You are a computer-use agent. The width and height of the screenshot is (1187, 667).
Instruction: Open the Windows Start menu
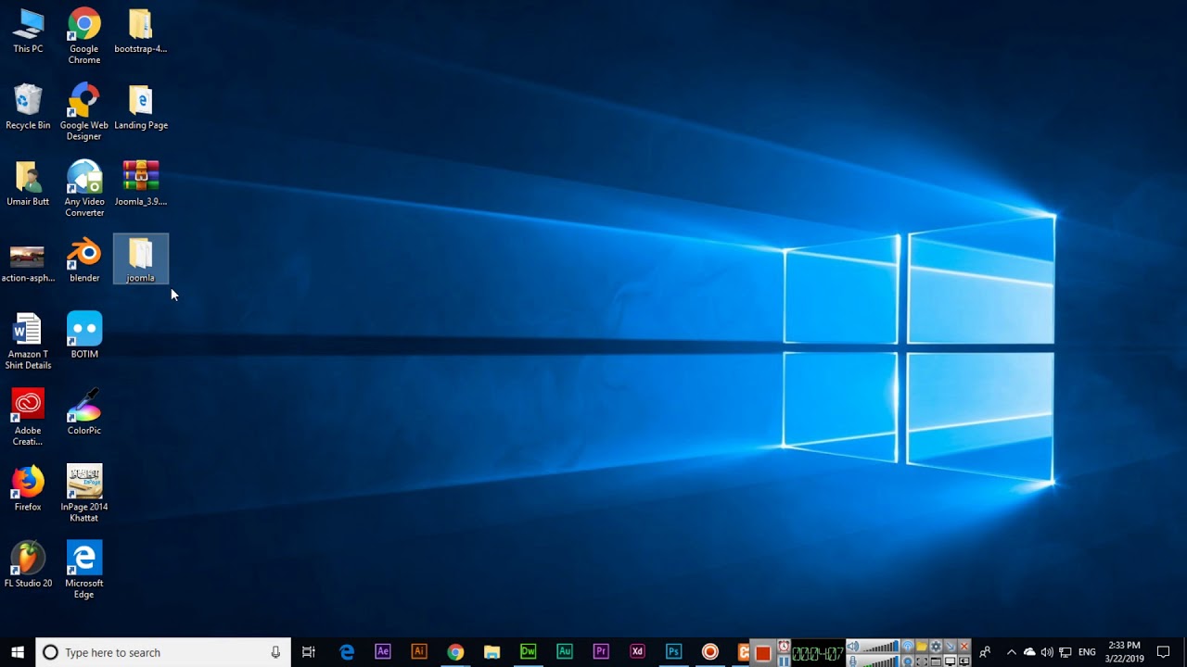click(x=18, y=652)
